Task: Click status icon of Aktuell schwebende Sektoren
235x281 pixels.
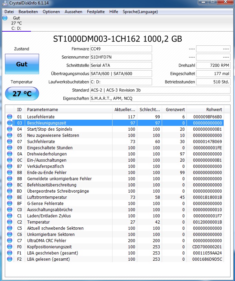Action: pyautogui.click(x=10, y=228)
